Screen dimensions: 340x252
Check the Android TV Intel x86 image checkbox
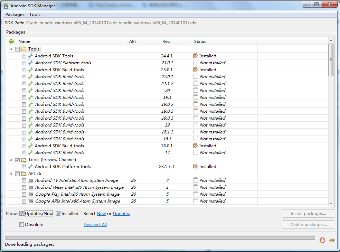(24, 181)
